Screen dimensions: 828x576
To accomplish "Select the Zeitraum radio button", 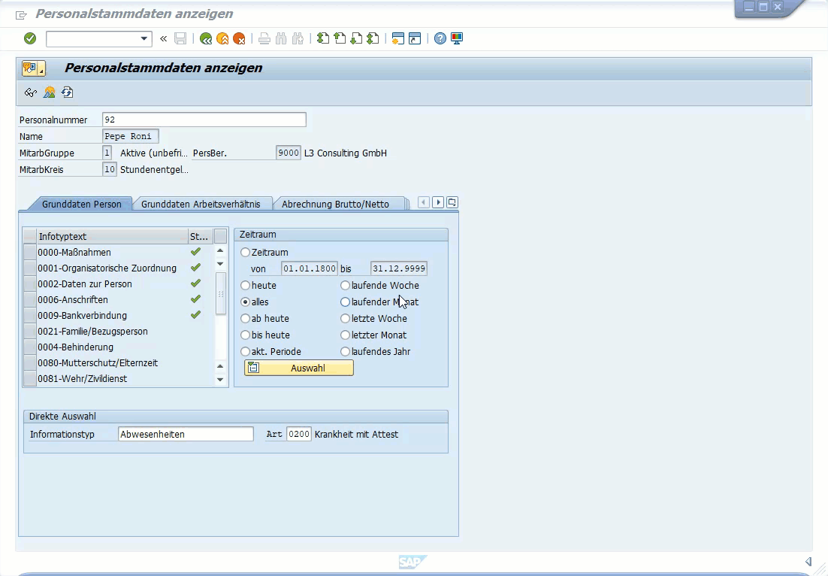I will [x=245, y=253].
